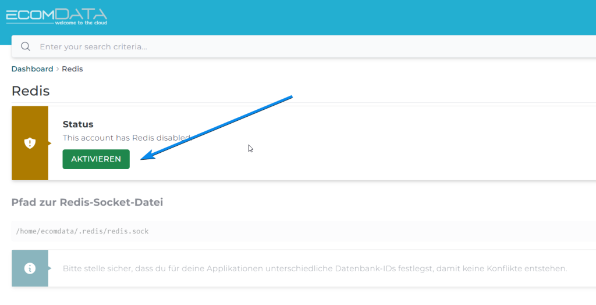Click the magnifier search icon
Screen dimensions: 596x305
point(25,46)
